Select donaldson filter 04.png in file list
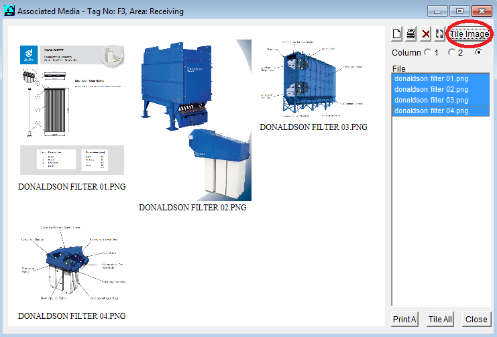Screen dimensions: 497x337 pyautogui.click(x=441, y=111)
